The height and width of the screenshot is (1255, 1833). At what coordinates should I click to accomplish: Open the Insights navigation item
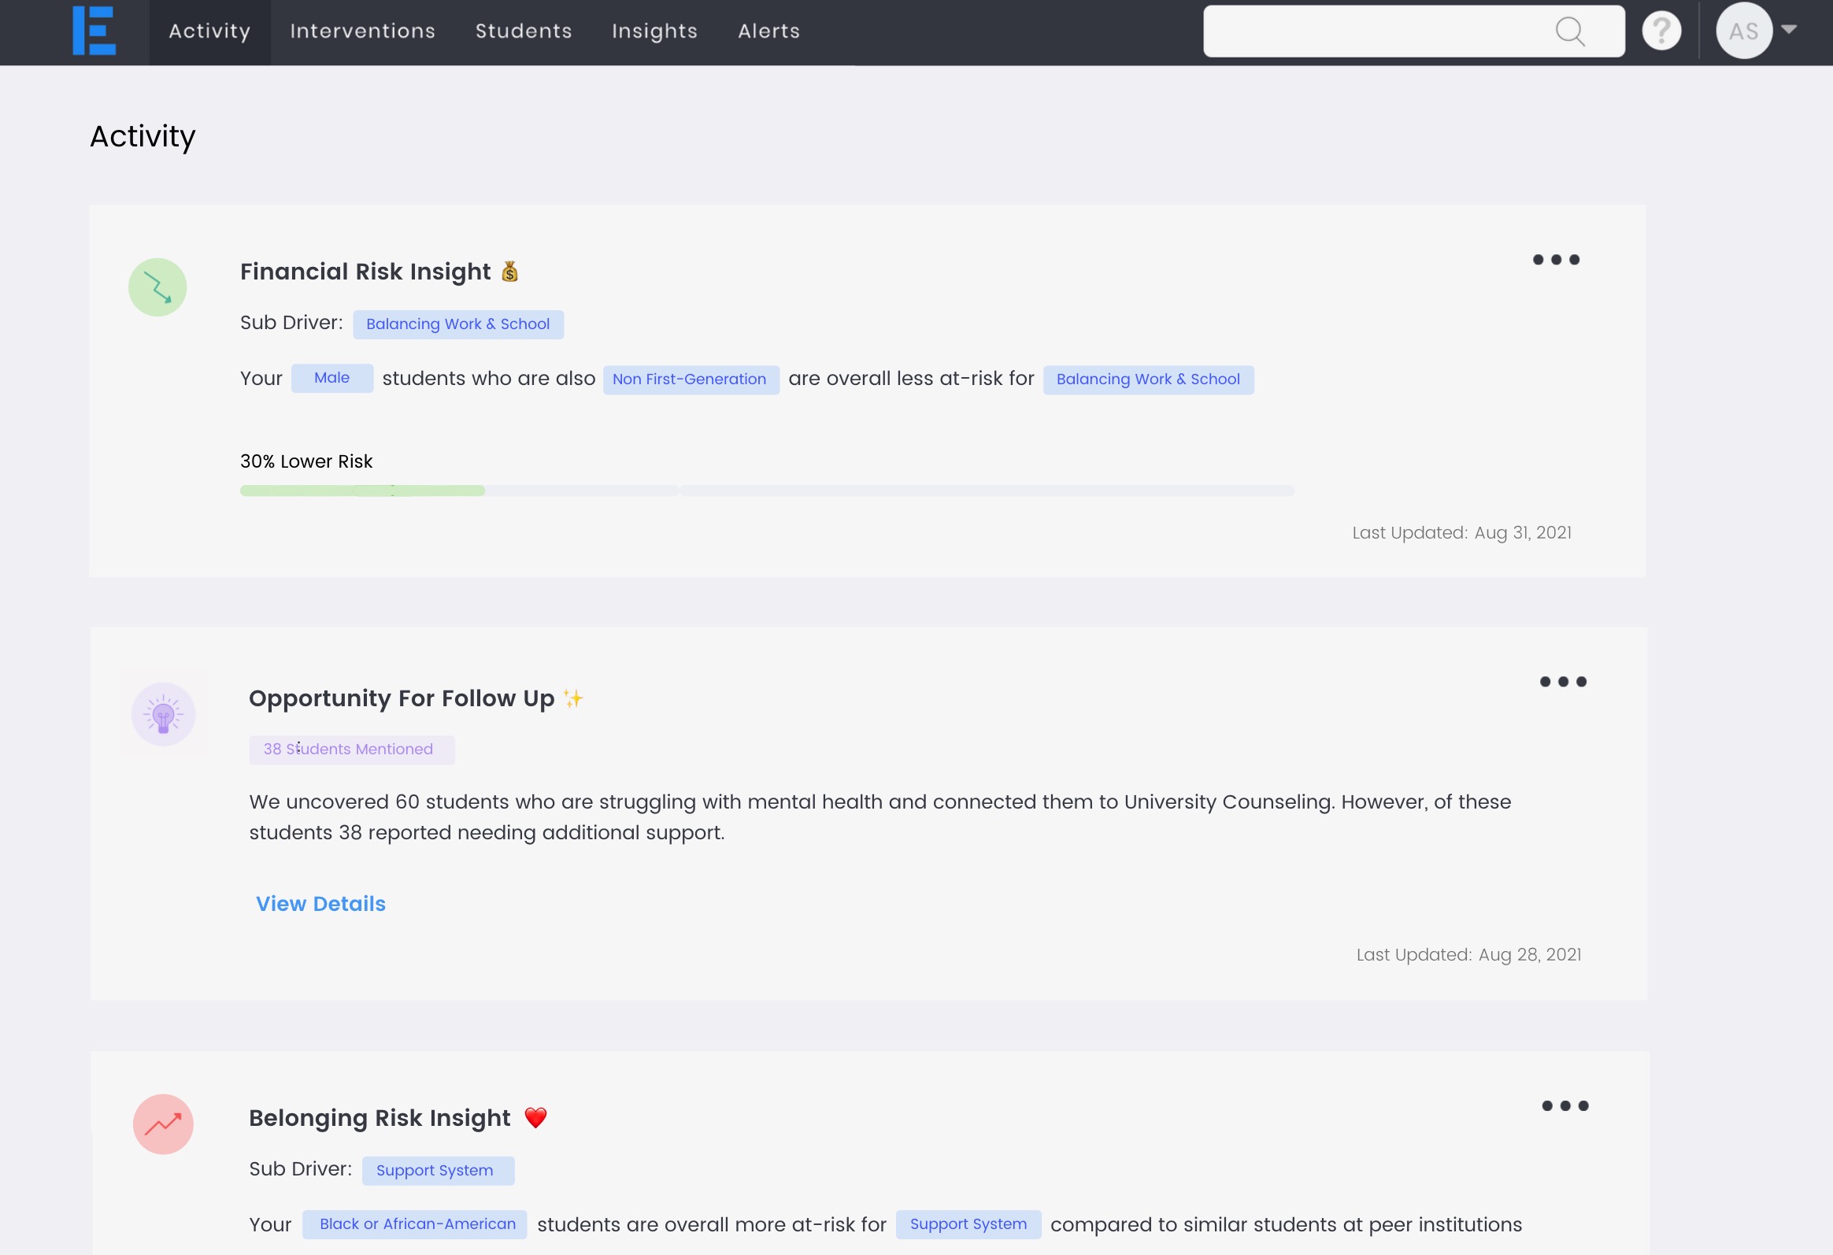pos(654,31)
